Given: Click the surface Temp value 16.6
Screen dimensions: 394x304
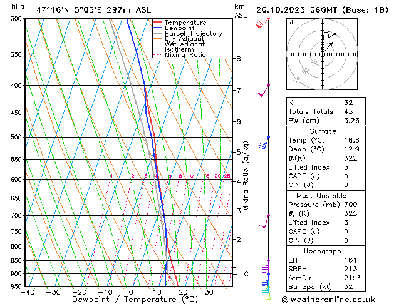Looking at the screenshot, I should click(351, 140).
